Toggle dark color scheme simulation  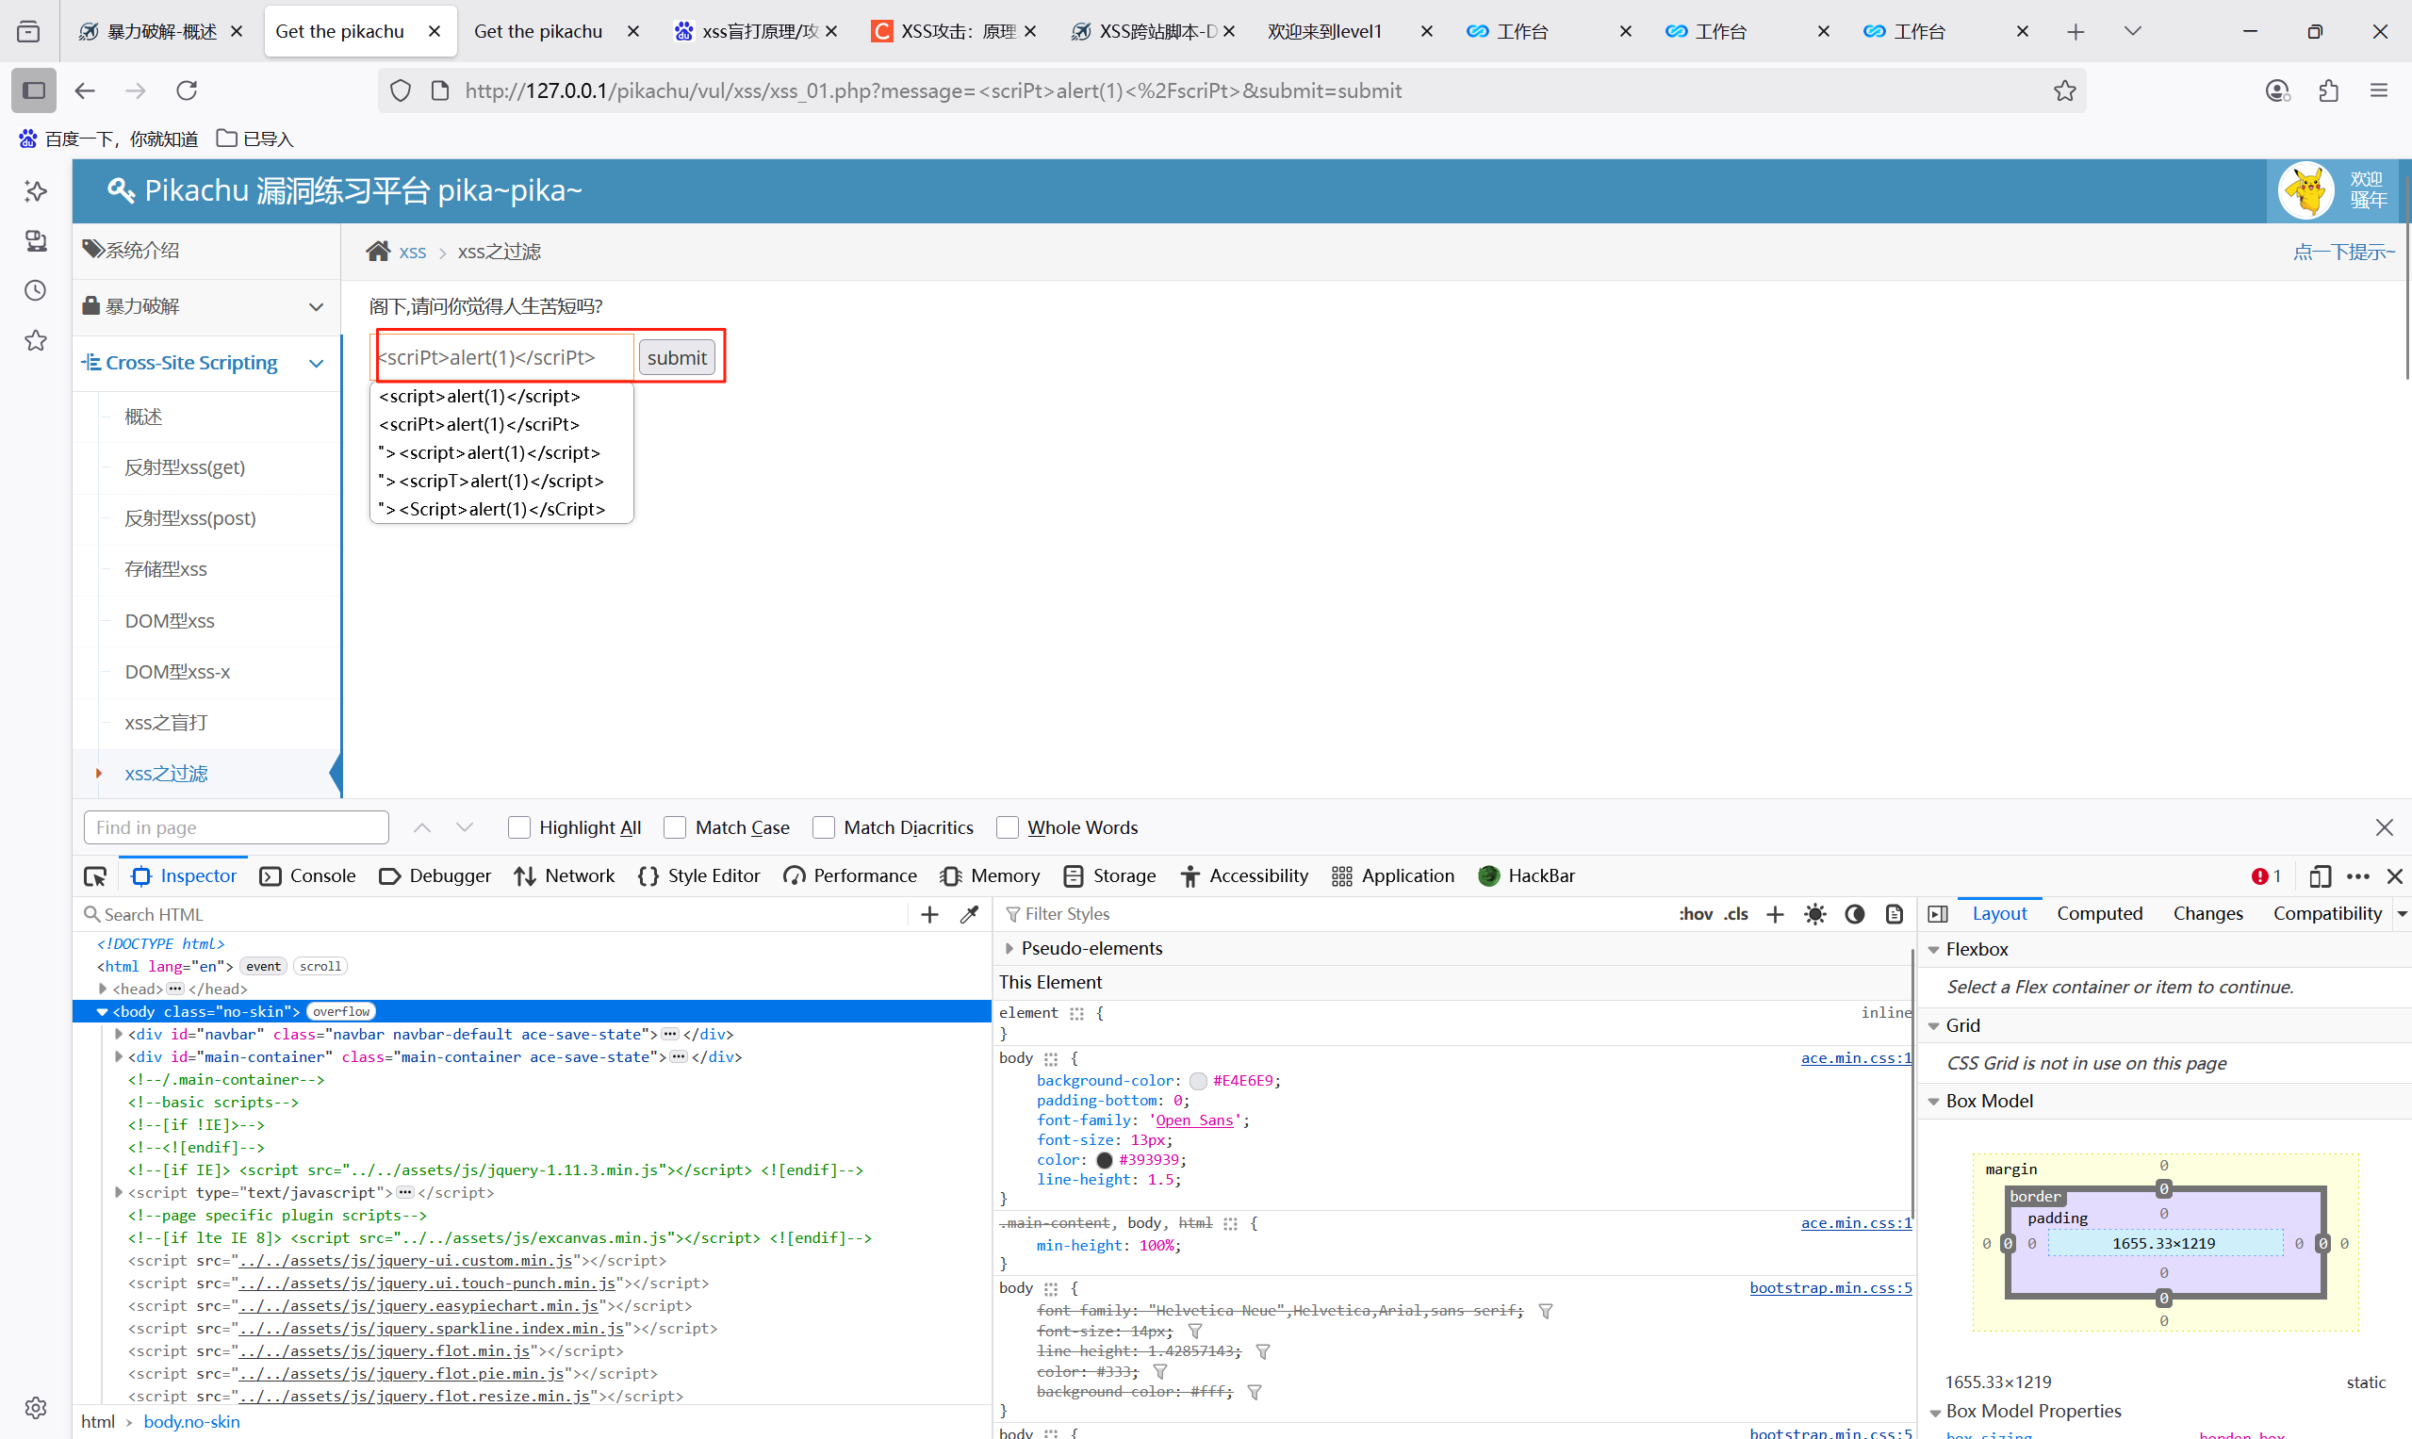[x=1854, y=914]
